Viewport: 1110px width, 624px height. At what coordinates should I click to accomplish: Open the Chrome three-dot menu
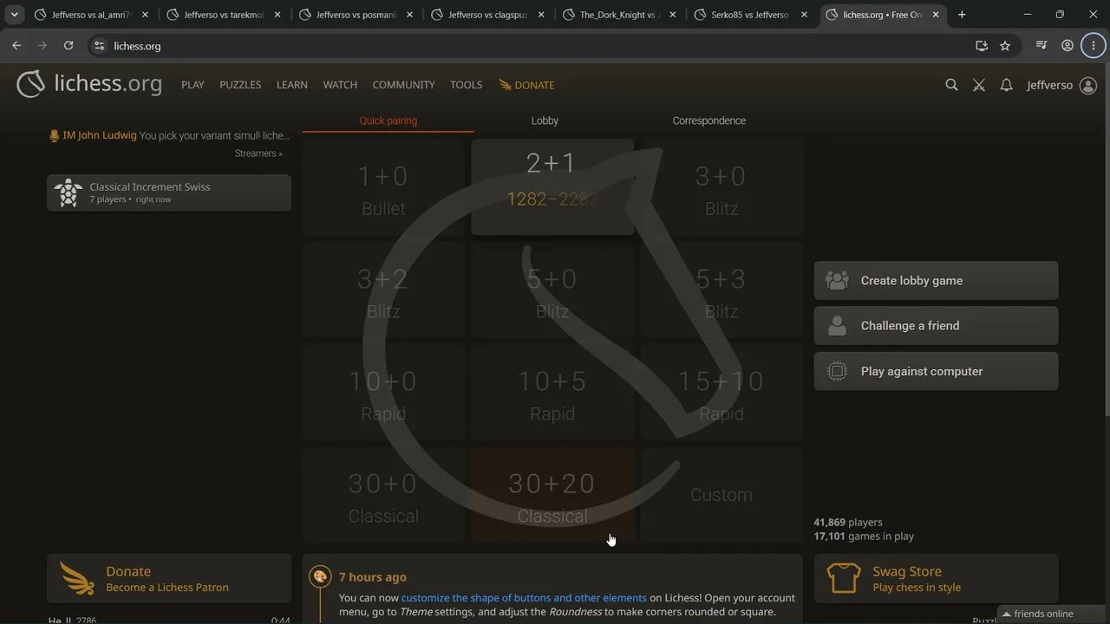pyautogui.click(x=1093, y=46)
